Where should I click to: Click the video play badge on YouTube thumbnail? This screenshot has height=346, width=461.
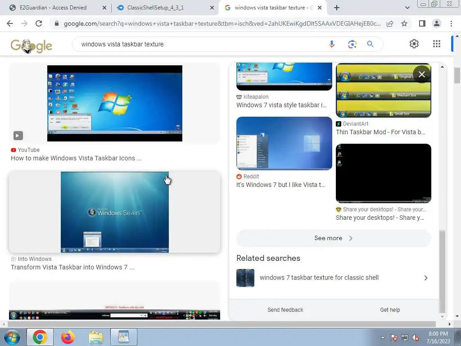pyautogui.click(x=18, y=135)
